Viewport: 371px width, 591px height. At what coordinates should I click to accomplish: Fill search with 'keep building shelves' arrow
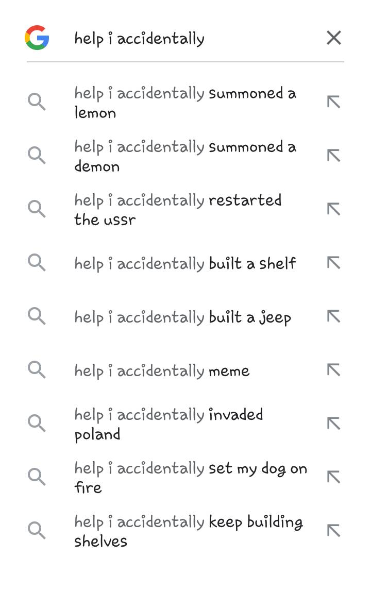[334, 530]
